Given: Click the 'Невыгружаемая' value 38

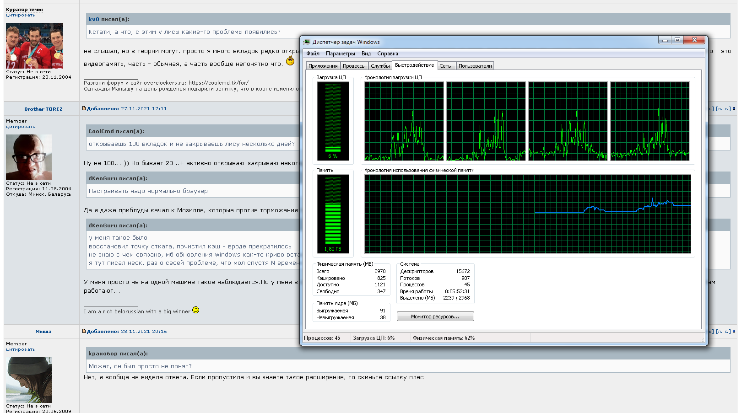Looking at the screenshot, I should point(383,317).
